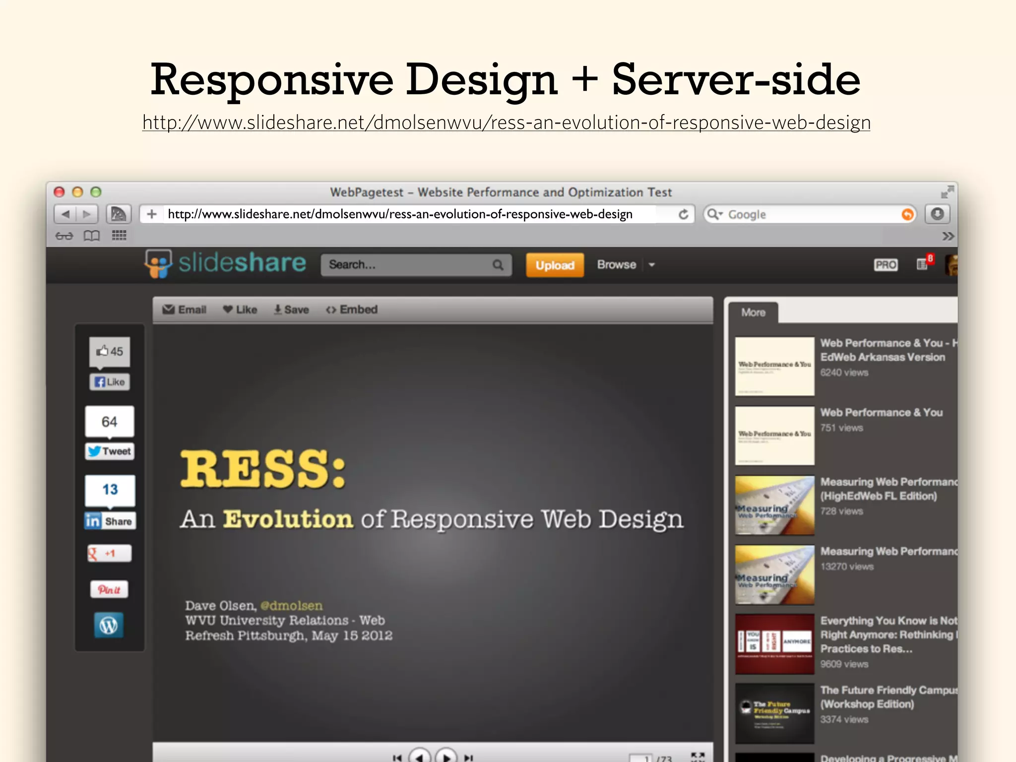The height and width of the screenshot is (762, 1016).
Task: Open Web Performance & You 751 views thumbnail
Action: tap(774, 436)
